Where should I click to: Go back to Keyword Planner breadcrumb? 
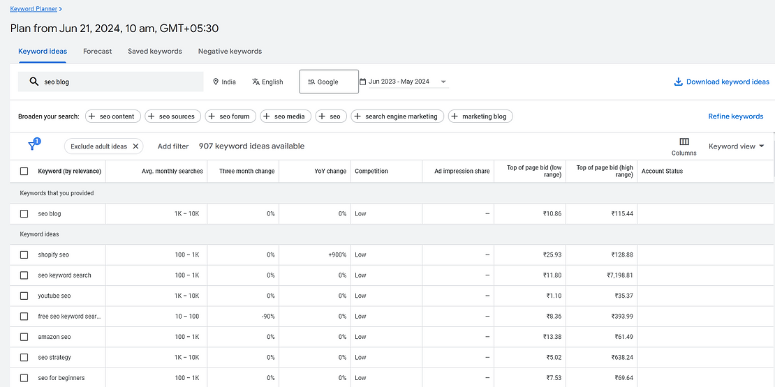coord(33,9)
